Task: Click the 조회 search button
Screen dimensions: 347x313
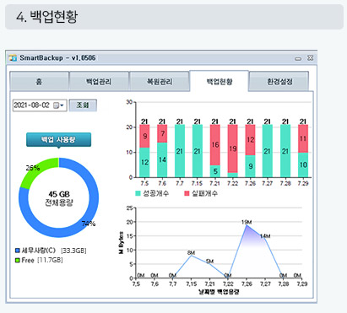Action: coord(83,105)
